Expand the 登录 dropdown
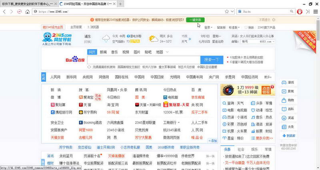The width and height of the screenshot is (320, 170). [x=208, y=27]
